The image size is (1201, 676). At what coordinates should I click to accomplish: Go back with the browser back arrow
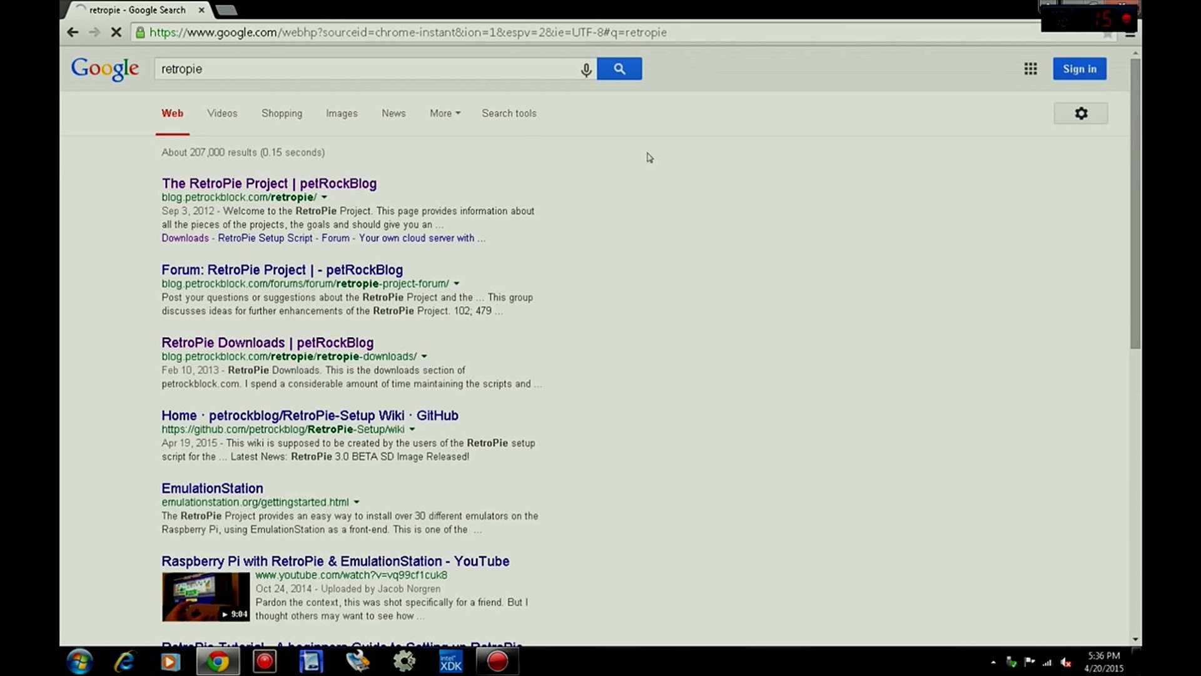click(x=73, y=32)
